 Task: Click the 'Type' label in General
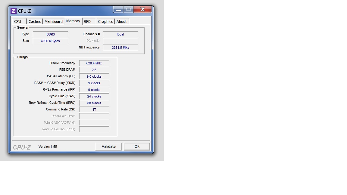pos(25,34)
